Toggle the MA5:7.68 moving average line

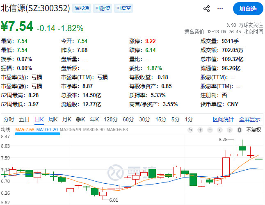tap(25, 130)
